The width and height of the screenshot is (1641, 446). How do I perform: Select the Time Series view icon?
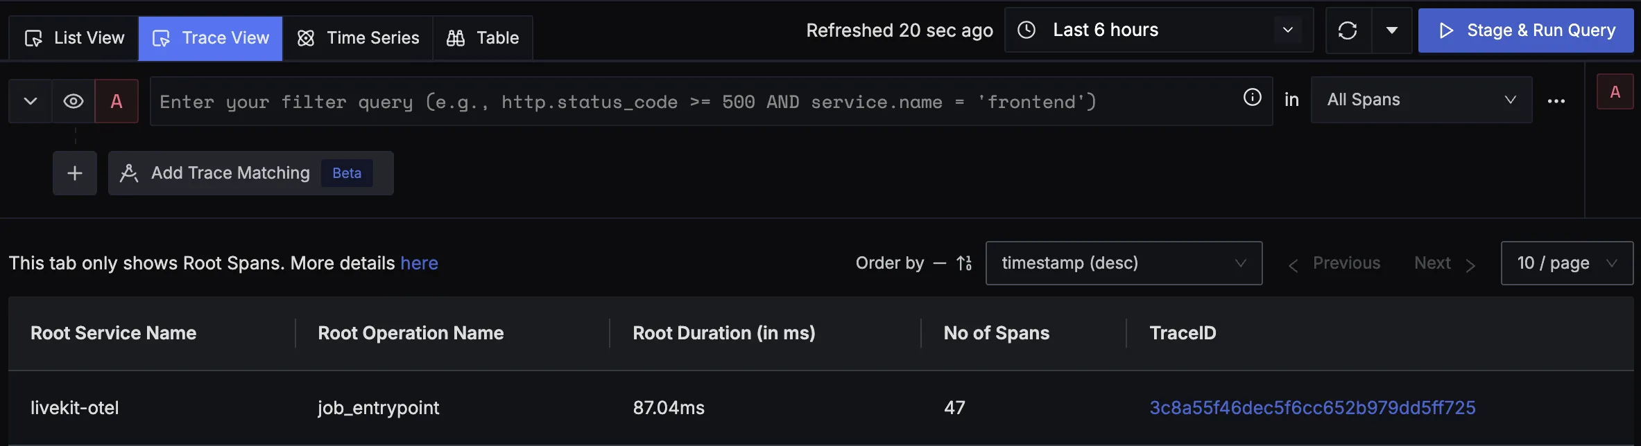pos(305,37)
